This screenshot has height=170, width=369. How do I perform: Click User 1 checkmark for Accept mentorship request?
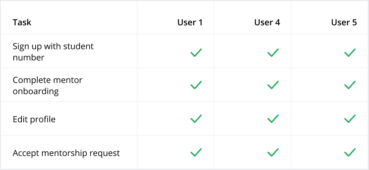click(196, 152)
